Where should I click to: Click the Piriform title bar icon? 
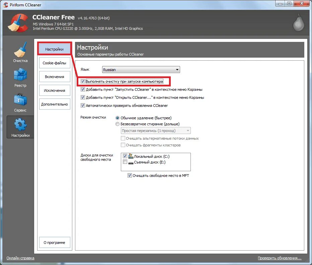point(6,5)
